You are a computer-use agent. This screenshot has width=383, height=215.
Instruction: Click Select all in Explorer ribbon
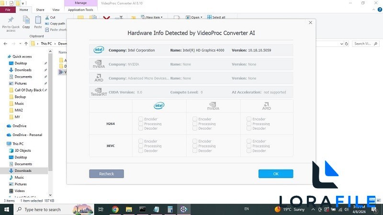(216, 17)
